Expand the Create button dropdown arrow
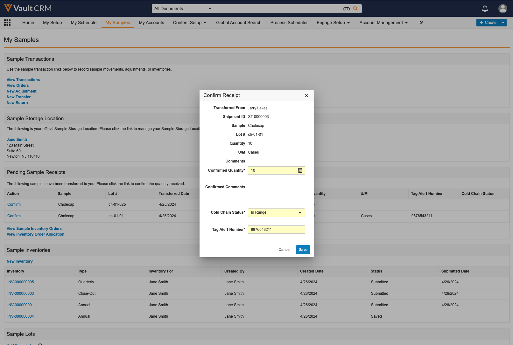 pos(503,23)
